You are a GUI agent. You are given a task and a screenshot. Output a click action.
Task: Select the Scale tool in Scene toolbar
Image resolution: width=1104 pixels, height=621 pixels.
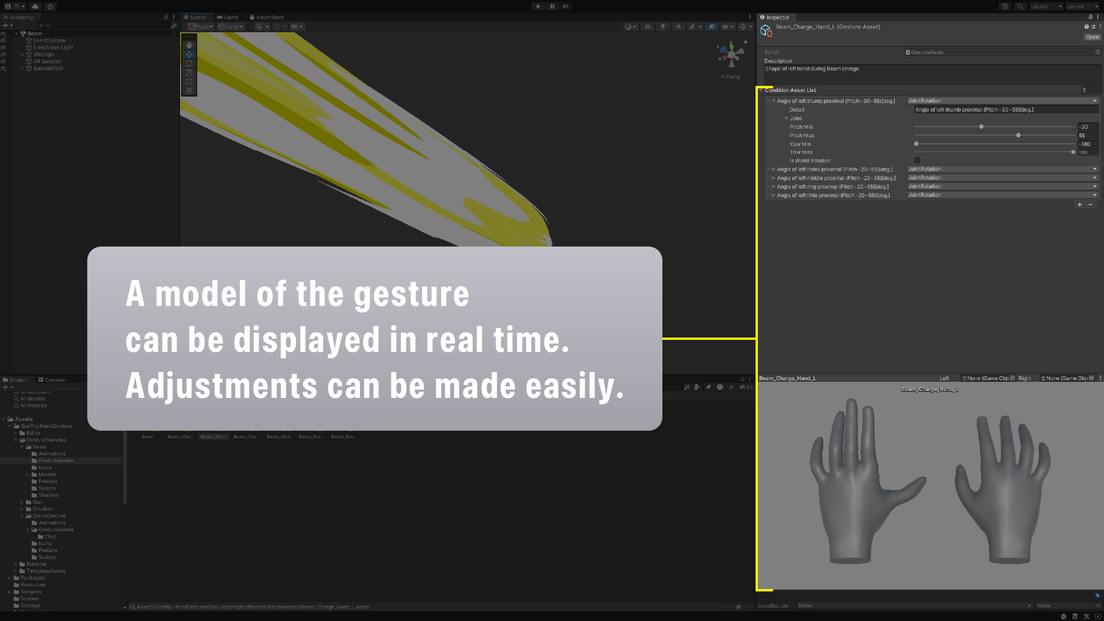(189, 72)
